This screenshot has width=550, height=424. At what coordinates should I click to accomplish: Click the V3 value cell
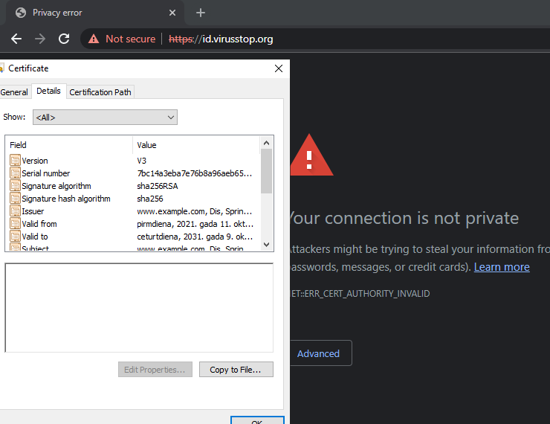[142, 161]
